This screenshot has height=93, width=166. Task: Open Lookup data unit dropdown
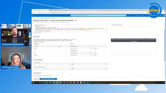pos(89,69)
